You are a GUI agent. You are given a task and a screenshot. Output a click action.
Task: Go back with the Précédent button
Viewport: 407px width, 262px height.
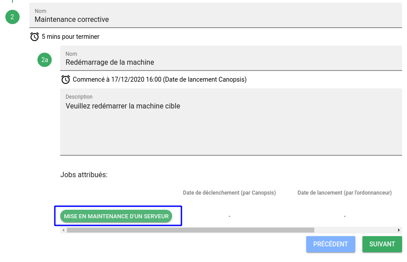(x=330, y=244)
